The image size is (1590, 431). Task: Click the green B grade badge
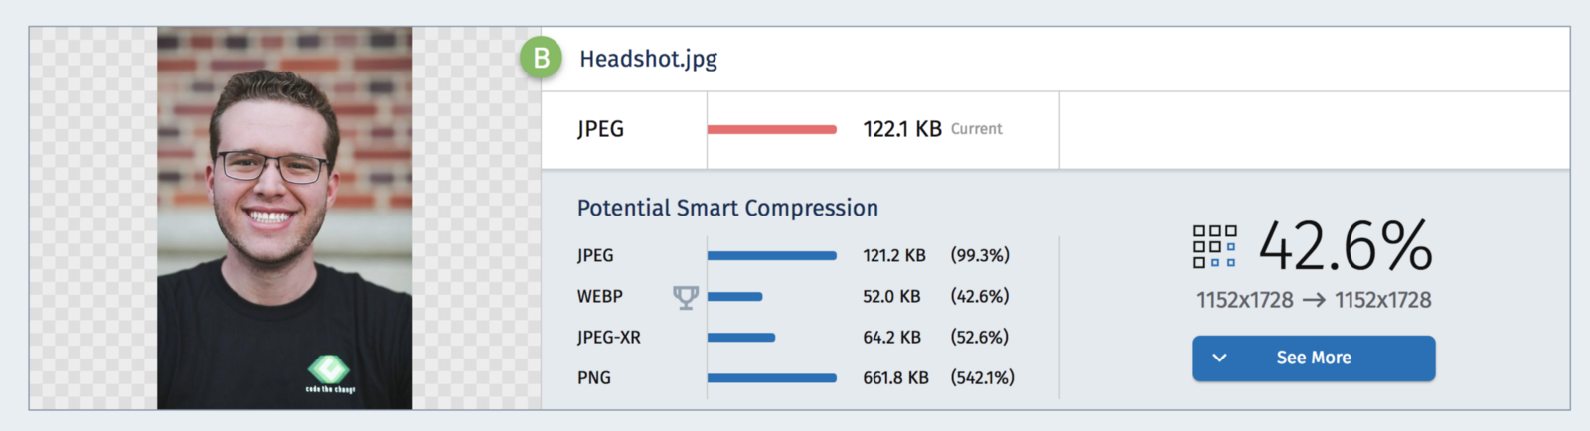click(x=542, y=59)
